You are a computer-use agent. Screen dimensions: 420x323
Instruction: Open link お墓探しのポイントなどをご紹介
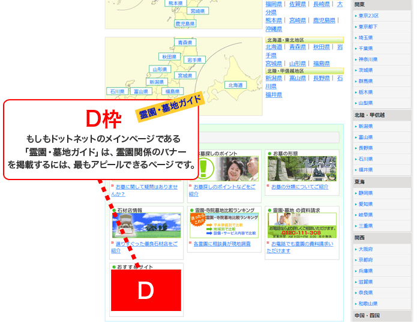pyautogui.click(x=222, y=190)
